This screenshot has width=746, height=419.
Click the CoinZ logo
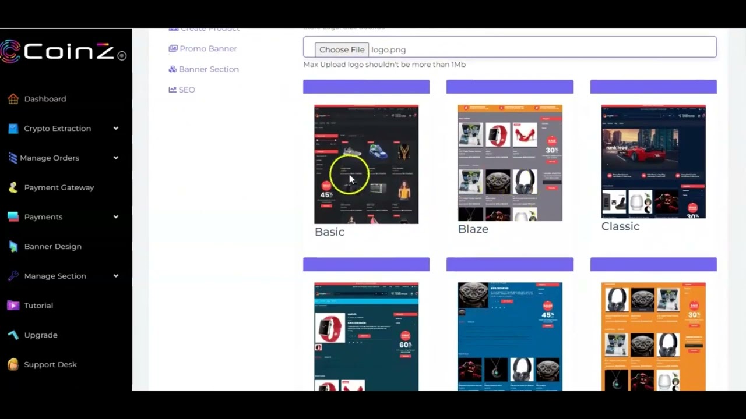63,52
